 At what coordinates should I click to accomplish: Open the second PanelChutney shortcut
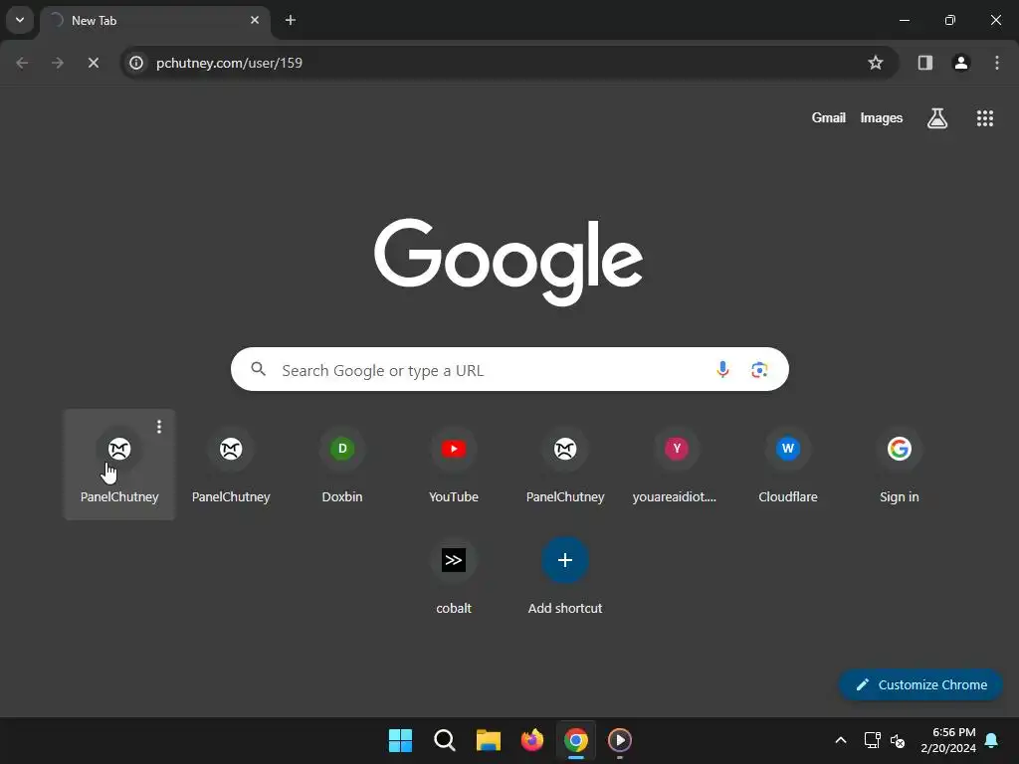231,465
